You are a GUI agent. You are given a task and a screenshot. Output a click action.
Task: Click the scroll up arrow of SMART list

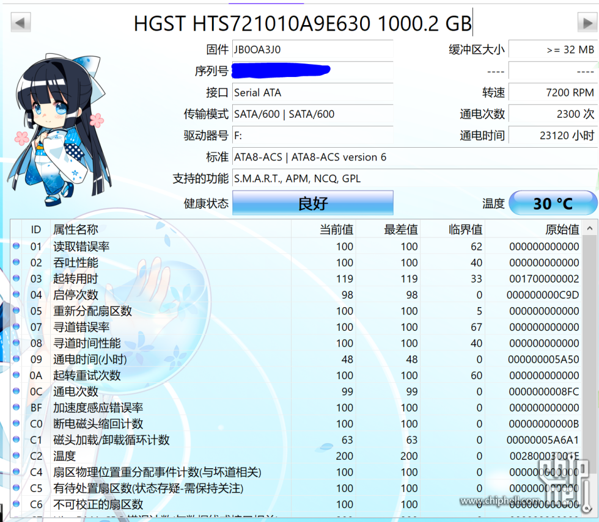coord(590,228)
